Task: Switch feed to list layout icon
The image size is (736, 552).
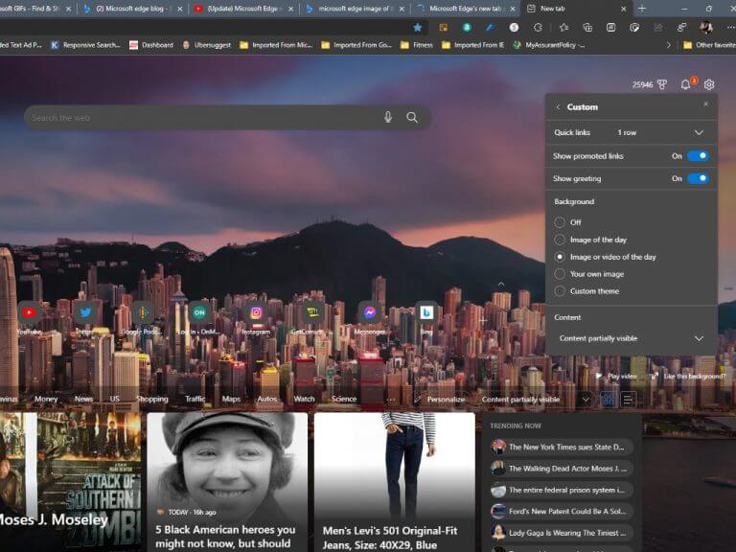Action: pos(629,400)
